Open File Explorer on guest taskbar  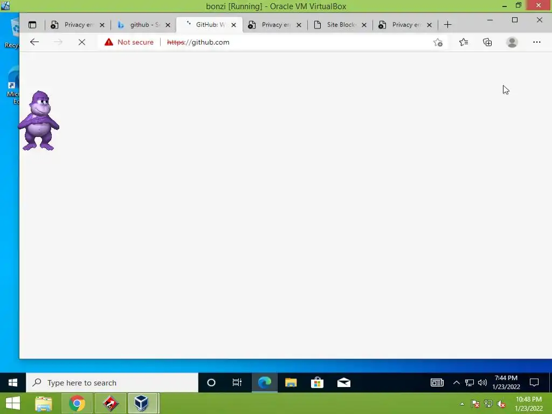291,383
